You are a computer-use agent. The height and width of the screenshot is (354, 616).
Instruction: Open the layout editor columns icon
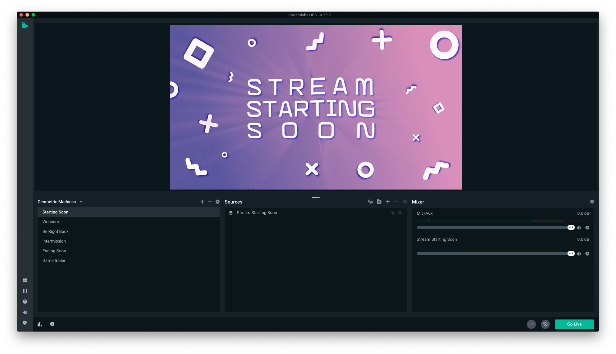pos(25,291)
